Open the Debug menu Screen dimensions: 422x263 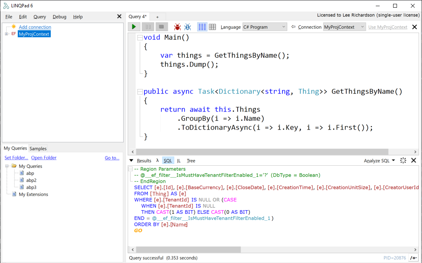pos(59,17)
